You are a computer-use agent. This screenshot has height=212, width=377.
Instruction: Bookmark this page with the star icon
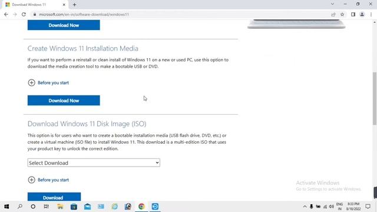click(342, 14)
